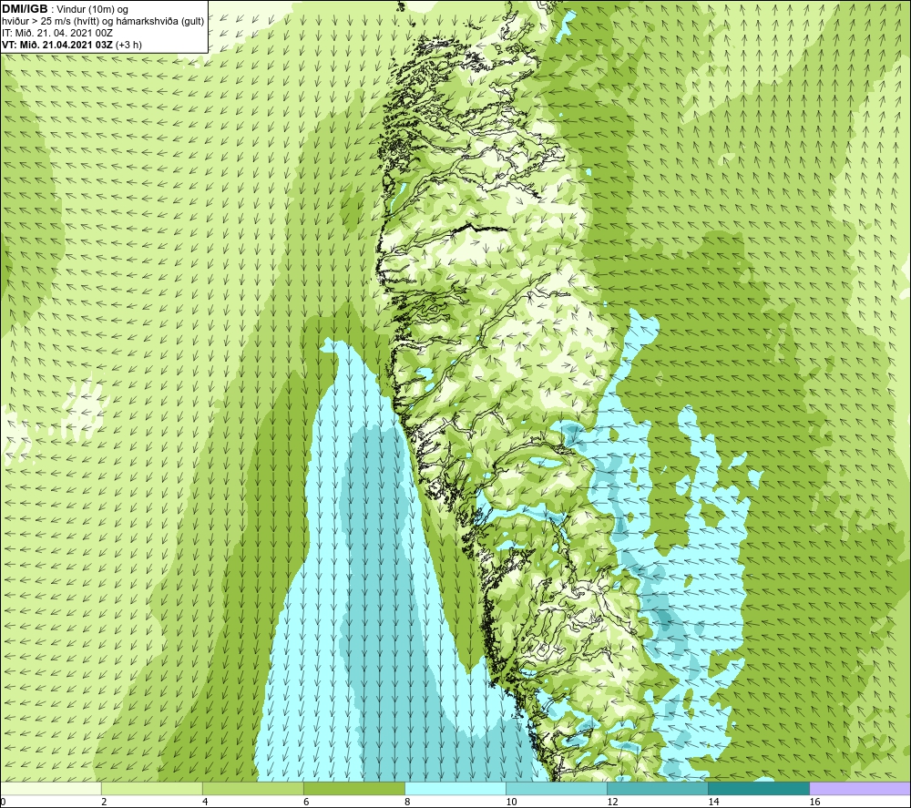Click the legend value '12'
The width and height of the screenshot is (911, 808).
click(612, 803)
